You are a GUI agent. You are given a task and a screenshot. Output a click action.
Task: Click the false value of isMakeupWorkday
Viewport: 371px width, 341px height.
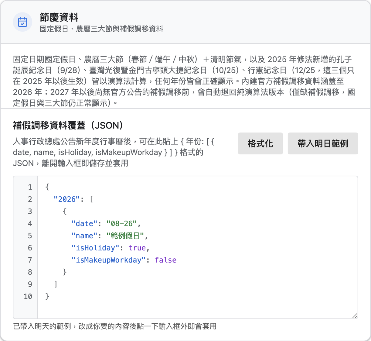165,260
